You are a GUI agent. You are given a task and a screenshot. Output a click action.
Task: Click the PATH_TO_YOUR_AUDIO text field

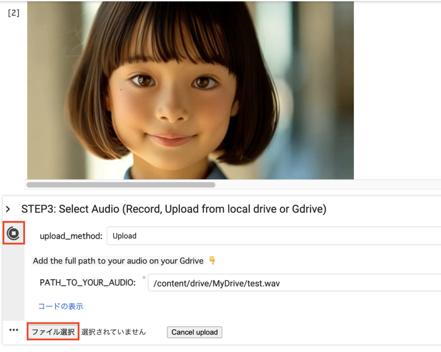tap(293, 283)
